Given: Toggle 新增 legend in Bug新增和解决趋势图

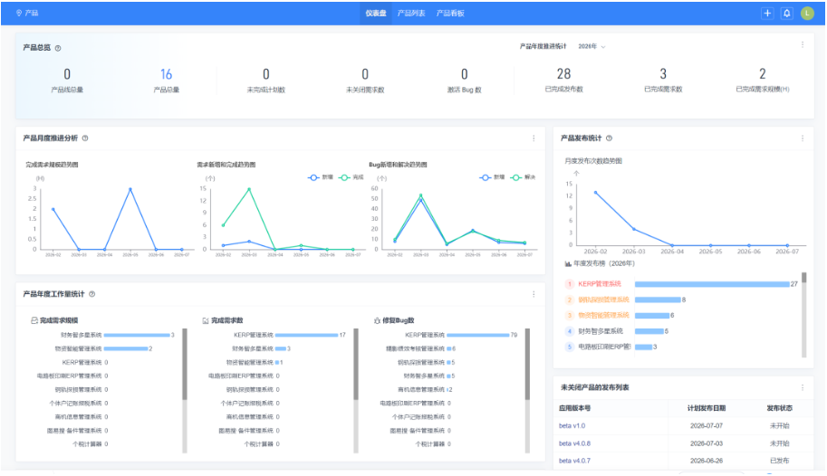Looking at the screenshot, I should [492, 177].
